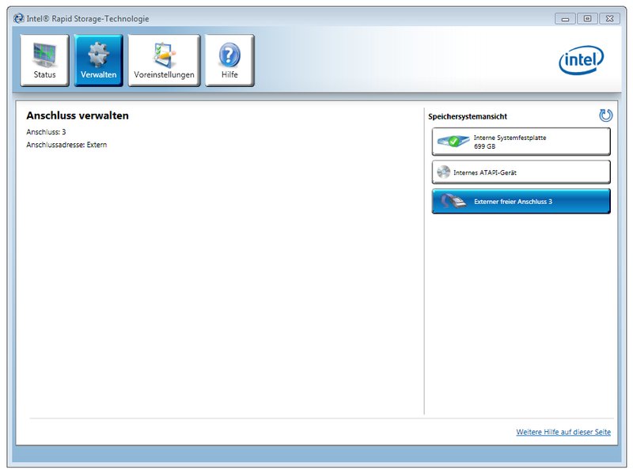Open the Hilfe tab
Viewport: 633px width, 473px height.
coord(229,61)
